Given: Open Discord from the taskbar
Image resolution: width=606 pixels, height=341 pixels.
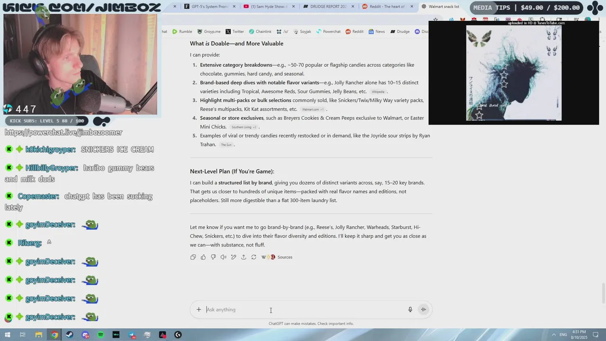Looking at the screenshot, I should (85, 335).
